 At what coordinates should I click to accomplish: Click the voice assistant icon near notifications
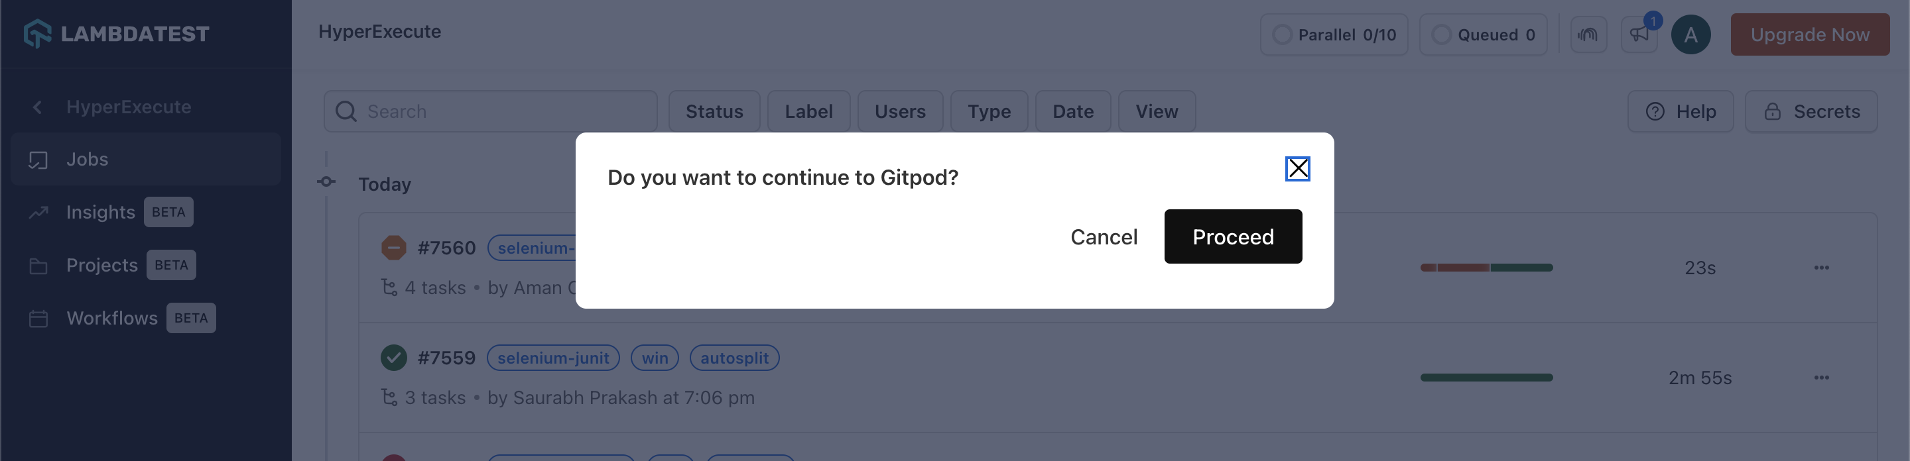click(x=1588, y=34)
